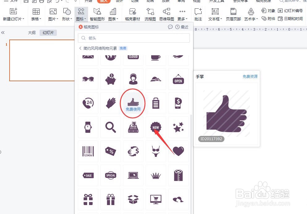Insert the barcode 123456 icon
The width and height of the screenshot is (307, 214).
88,151
